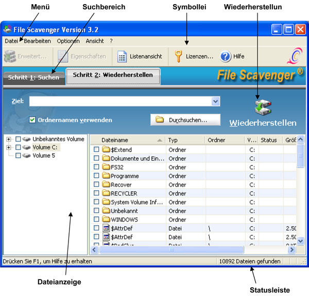Expand the Unbekanntes Volume tree node
The height and width of the screenshot is (296, 309).
pyautogui.click(x=8, y=139)
